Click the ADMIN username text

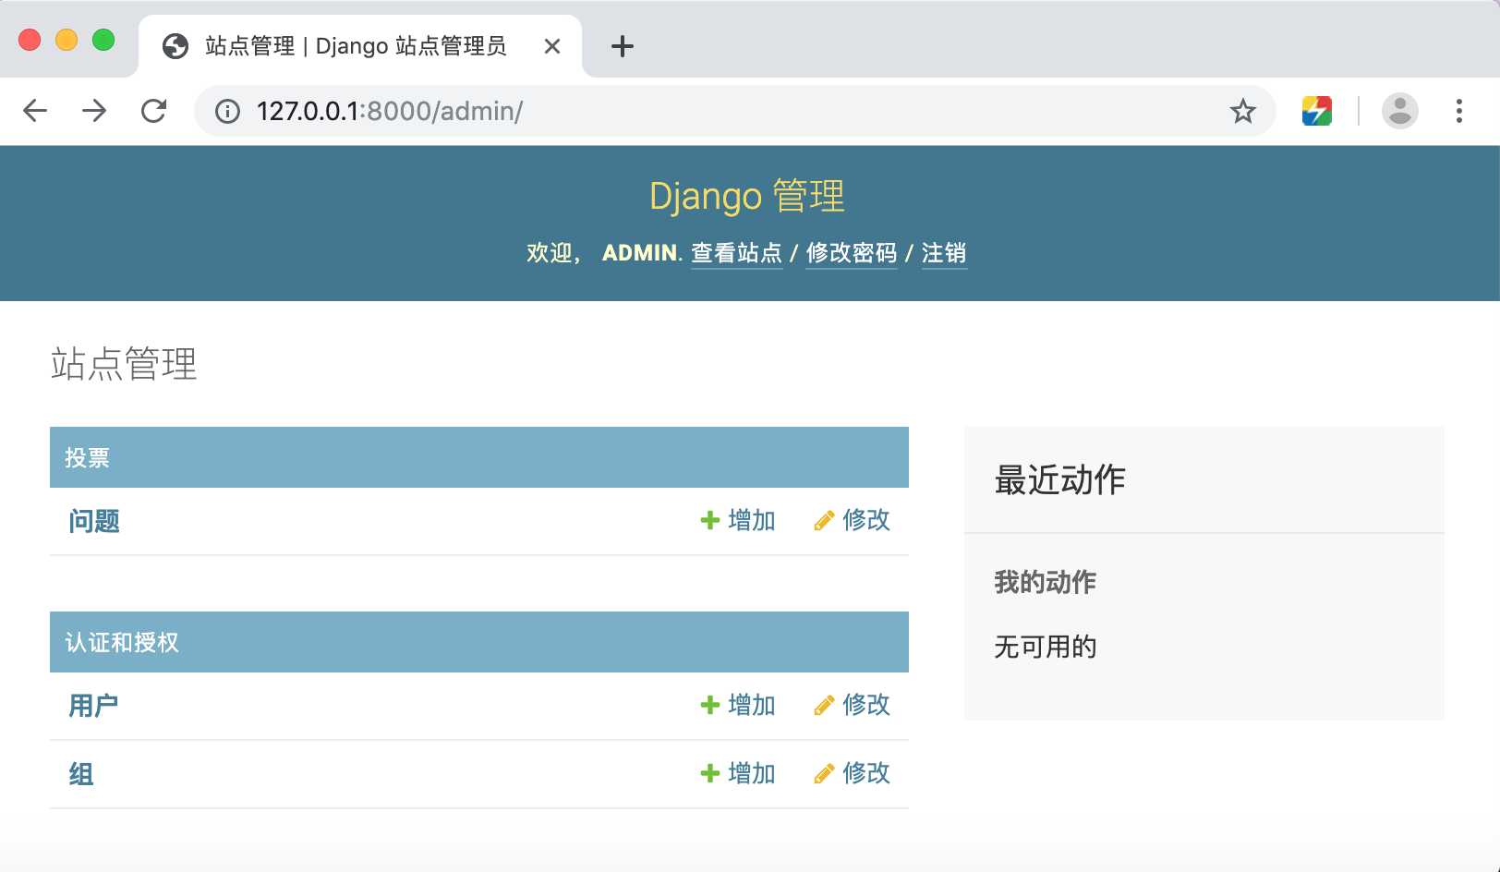click(641, 253)
